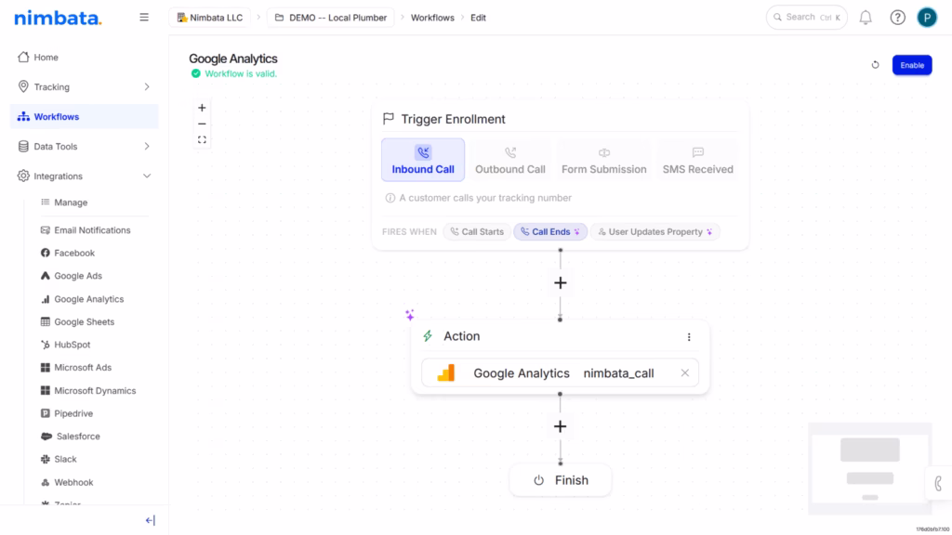Image resolution: width=952 pixels, height=535 pixels.
Task: Open the notifications bell icon
Action: click(866, 18)
